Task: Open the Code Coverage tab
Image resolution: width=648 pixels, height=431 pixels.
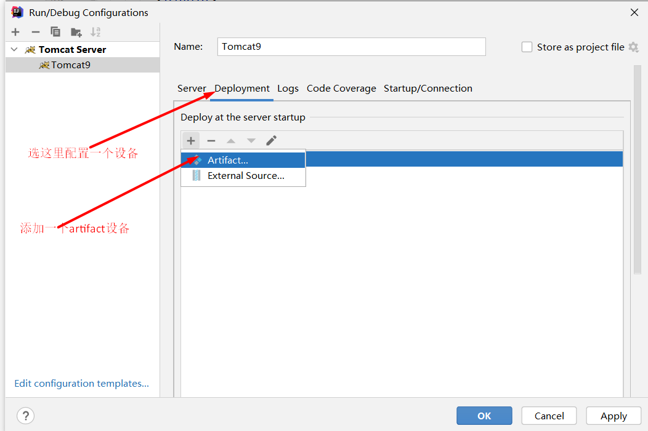Action: [341, 89]
